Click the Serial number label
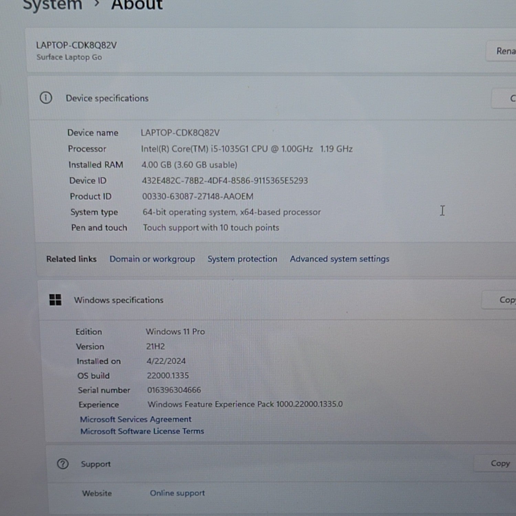Screen dimensions: 516x516 pyautogui.click(x=104, y=390)
